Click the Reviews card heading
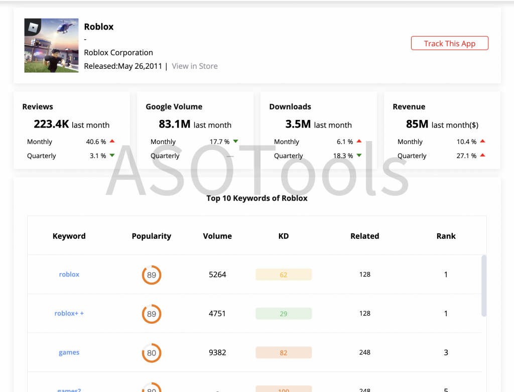 (38, 106)
